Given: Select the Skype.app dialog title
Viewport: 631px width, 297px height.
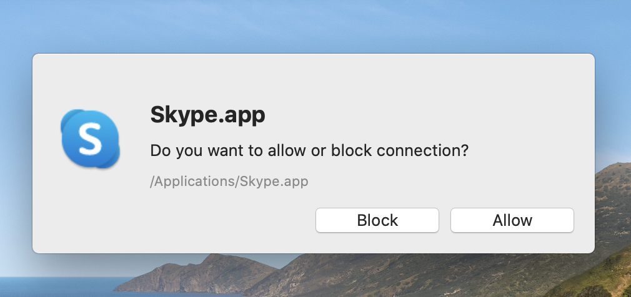Looking at the screenshot, I should pyautogui.click(x=208, y=115).
